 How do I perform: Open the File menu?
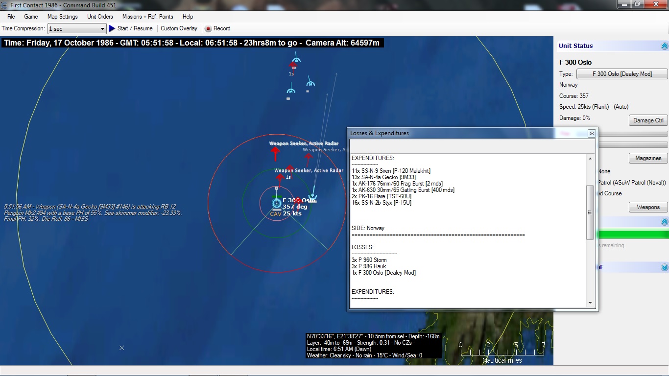(11, 17)
